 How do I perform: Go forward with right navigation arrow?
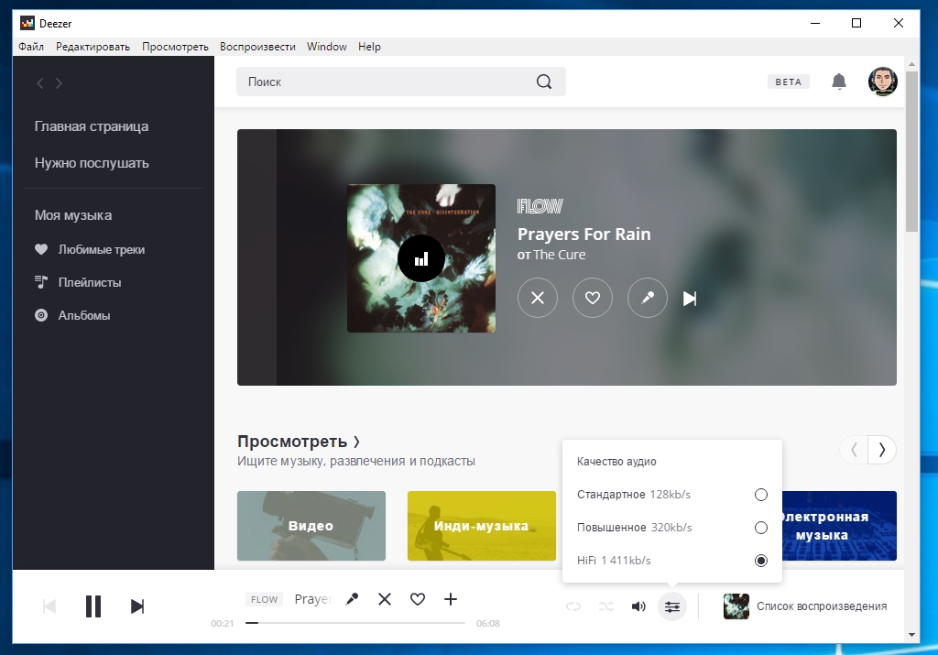pos(59,83)
